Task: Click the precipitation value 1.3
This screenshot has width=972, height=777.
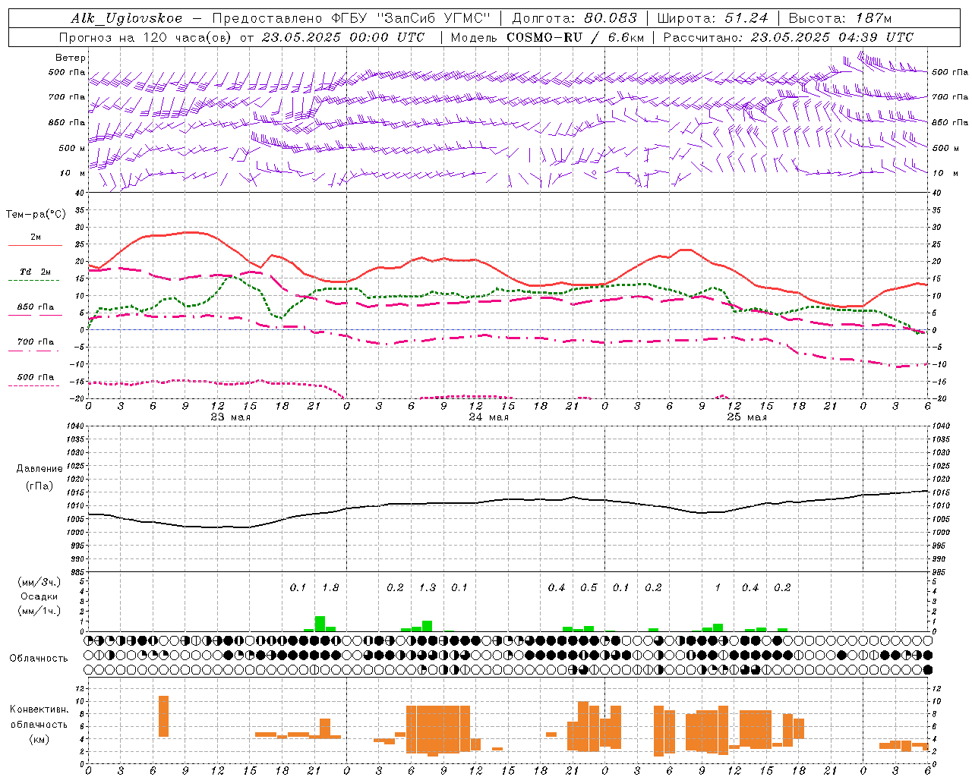Action: (428, 587)
